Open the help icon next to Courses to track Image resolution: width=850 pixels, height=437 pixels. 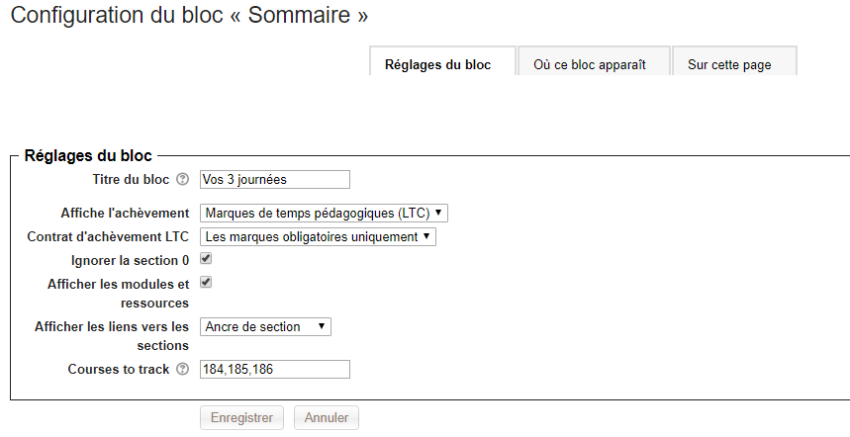click(182, 370)
